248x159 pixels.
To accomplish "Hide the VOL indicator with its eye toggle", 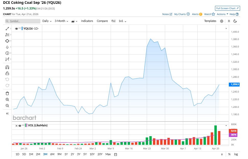I will (x=20, y=125).
